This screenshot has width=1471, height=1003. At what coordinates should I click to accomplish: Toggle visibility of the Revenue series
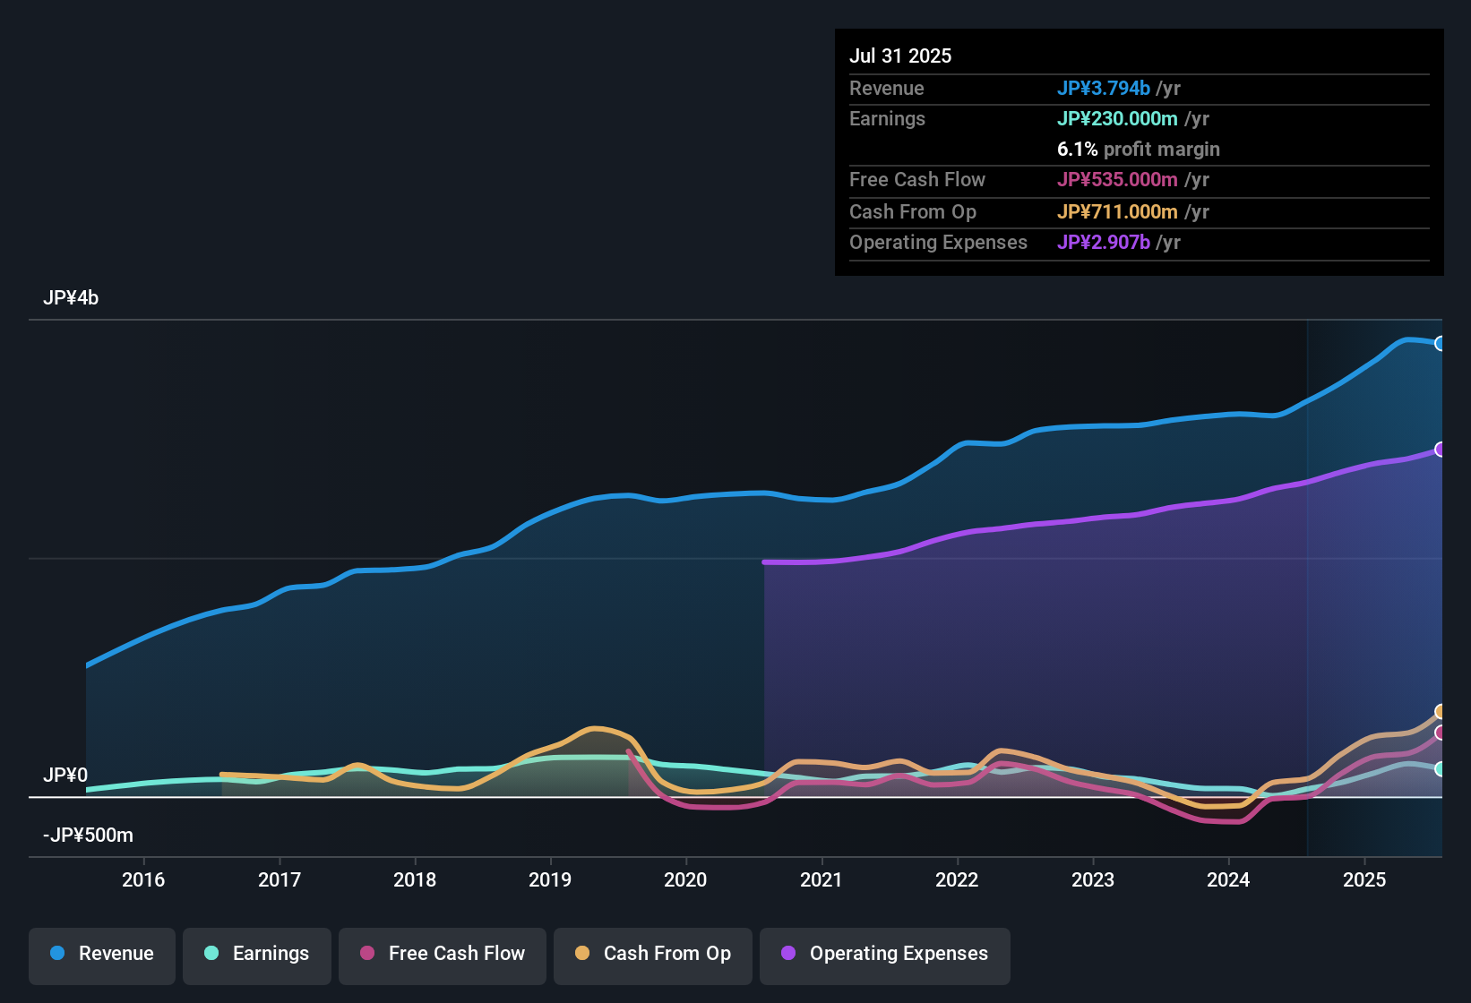click(101, 954)
